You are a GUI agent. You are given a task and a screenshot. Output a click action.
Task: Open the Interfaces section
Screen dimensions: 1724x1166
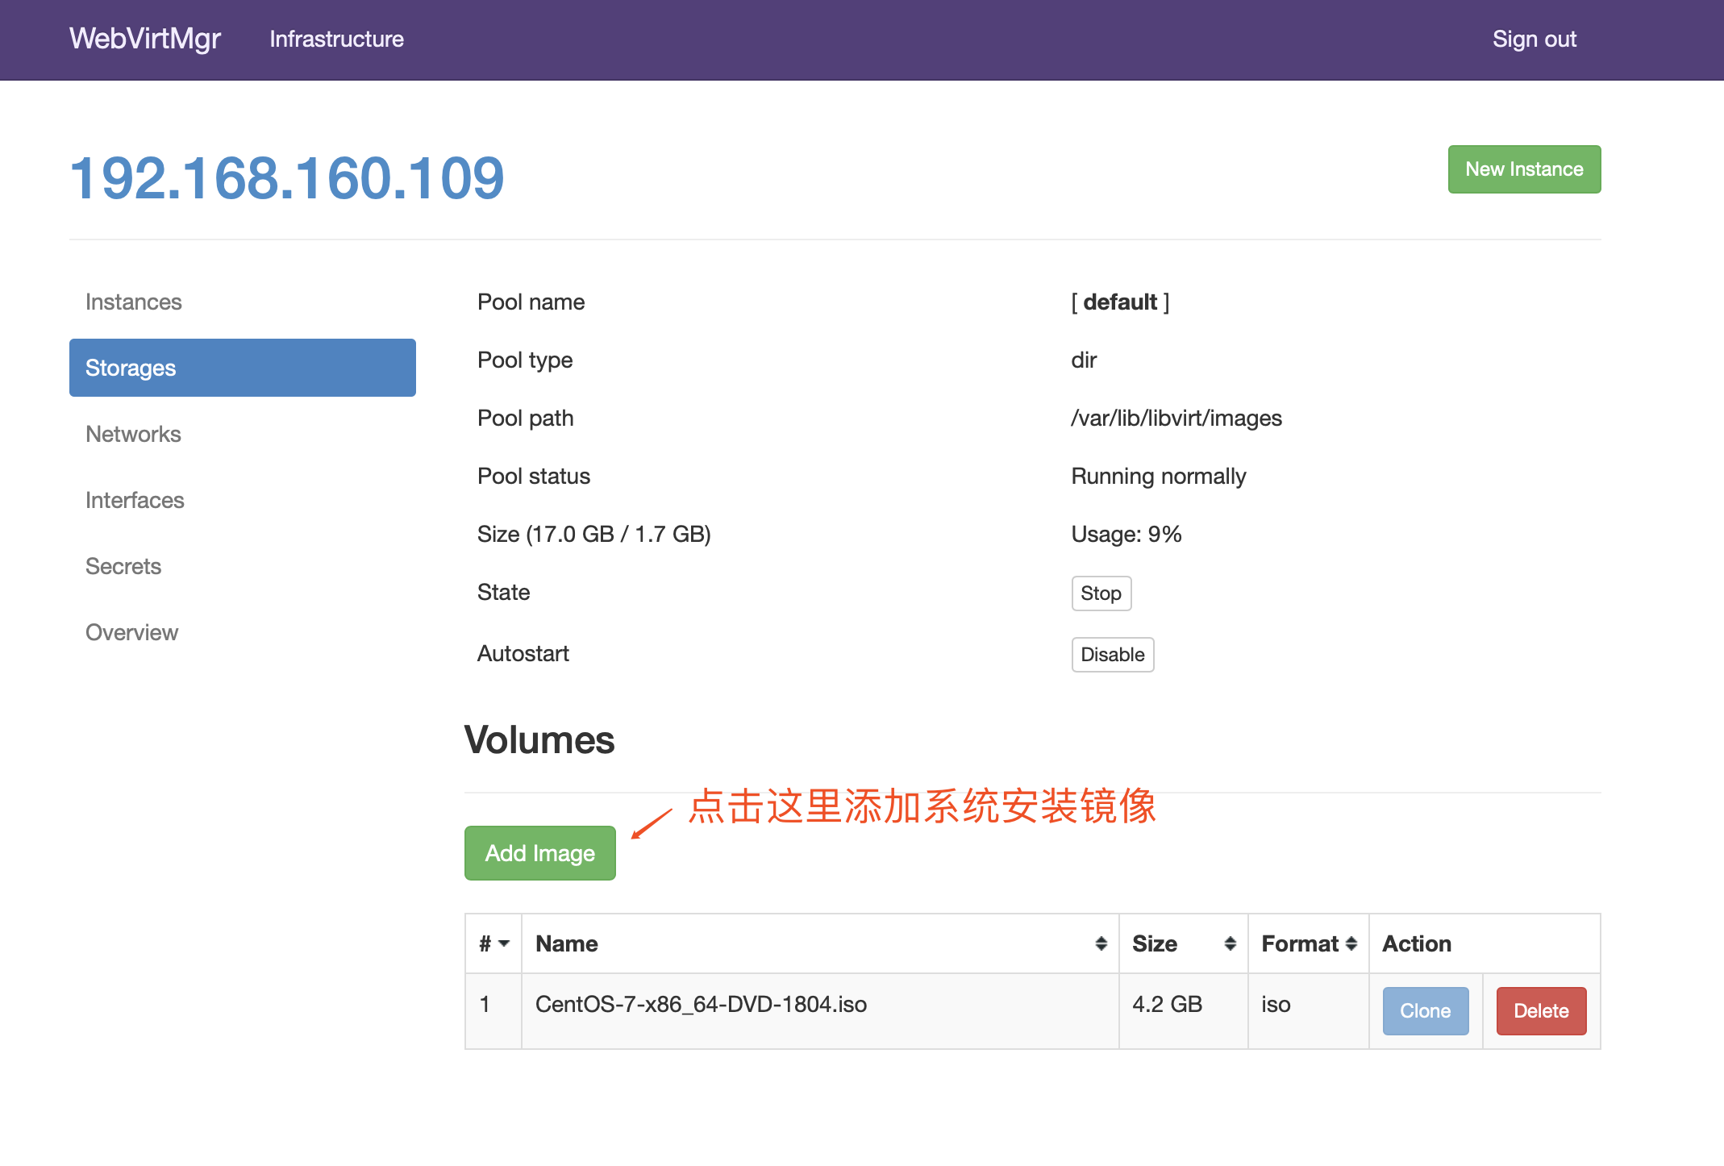click(x=135, y=500)
